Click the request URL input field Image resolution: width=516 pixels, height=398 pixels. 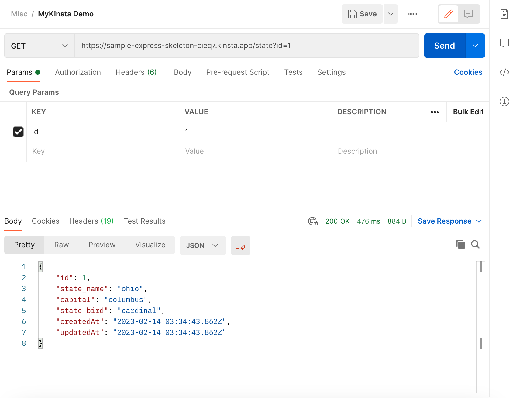click(246, 46)
